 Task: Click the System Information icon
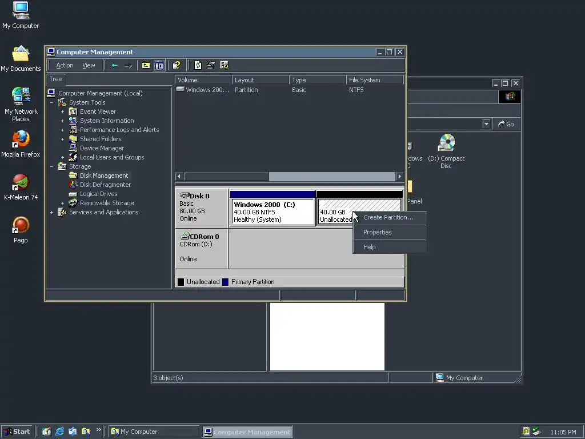(x=73, y=121)
